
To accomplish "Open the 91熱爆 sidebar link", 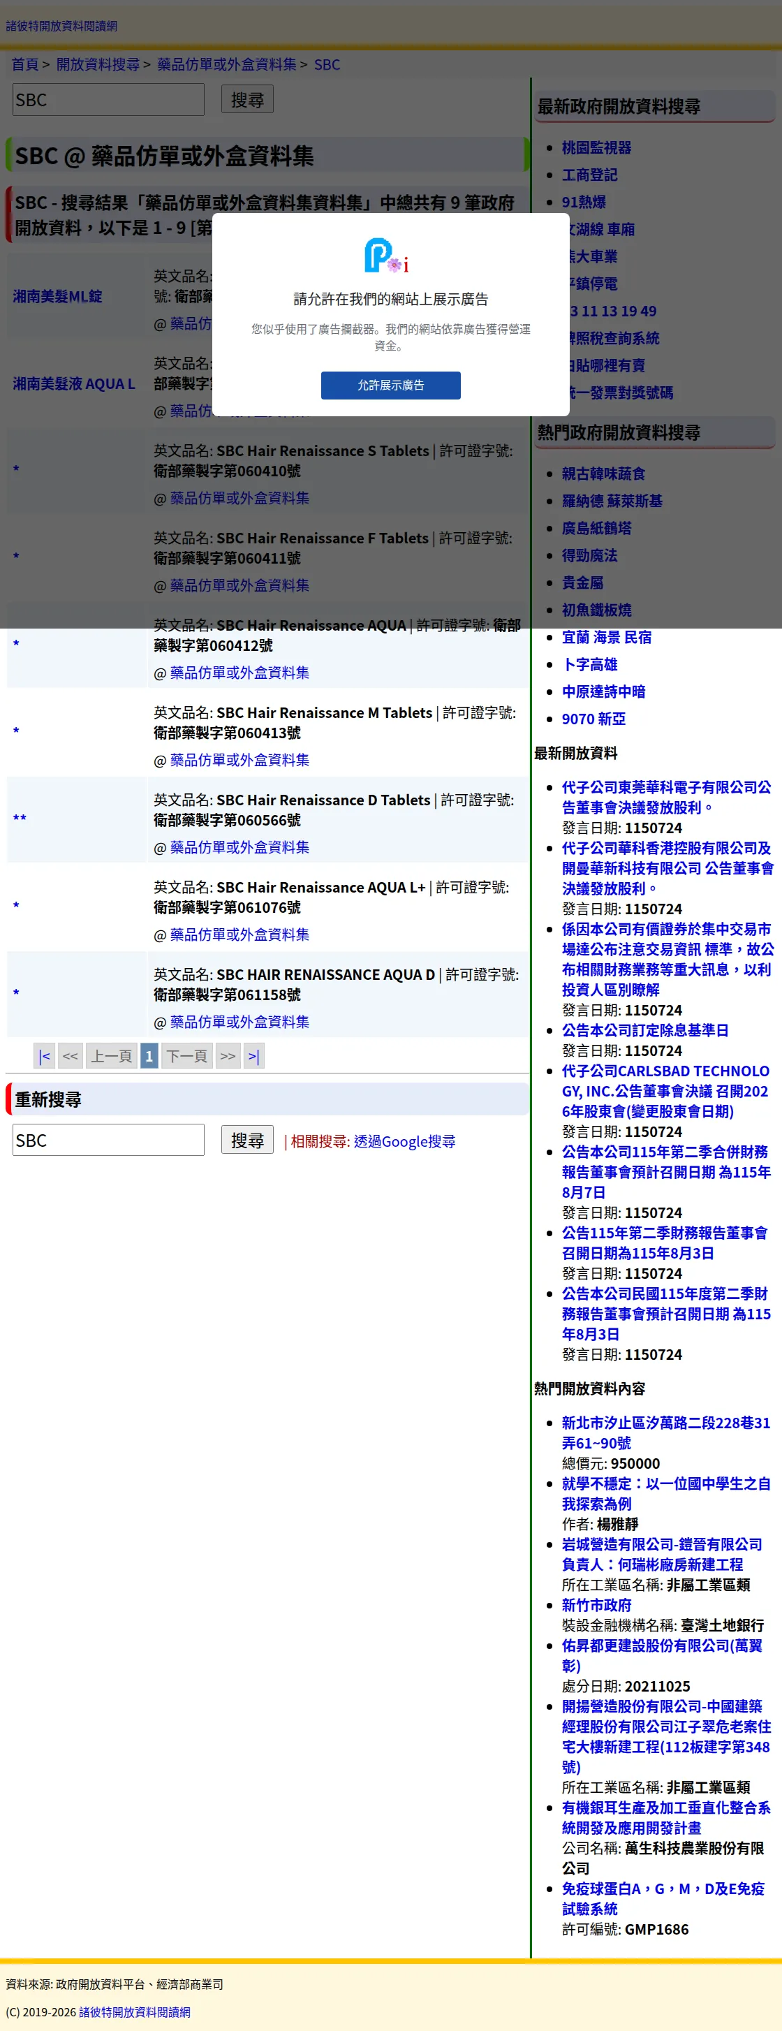I will [x=583, y=202].
